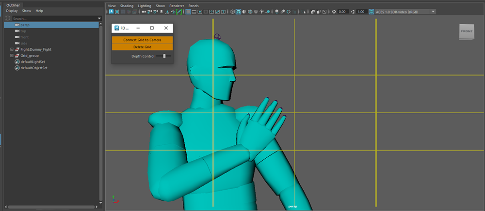
Task: Click the Outliner search field
Action: click(x=53, y=18)
